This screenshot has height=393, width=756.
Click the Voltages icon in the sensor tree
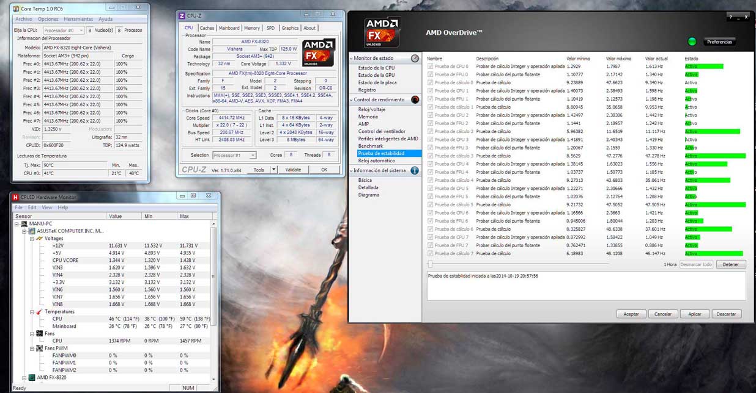point(39,239)
